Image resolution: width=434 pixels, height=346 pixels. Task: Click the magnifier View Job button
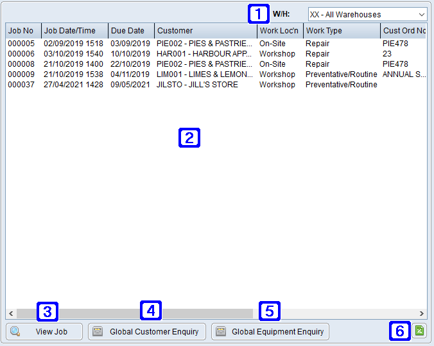44,331
